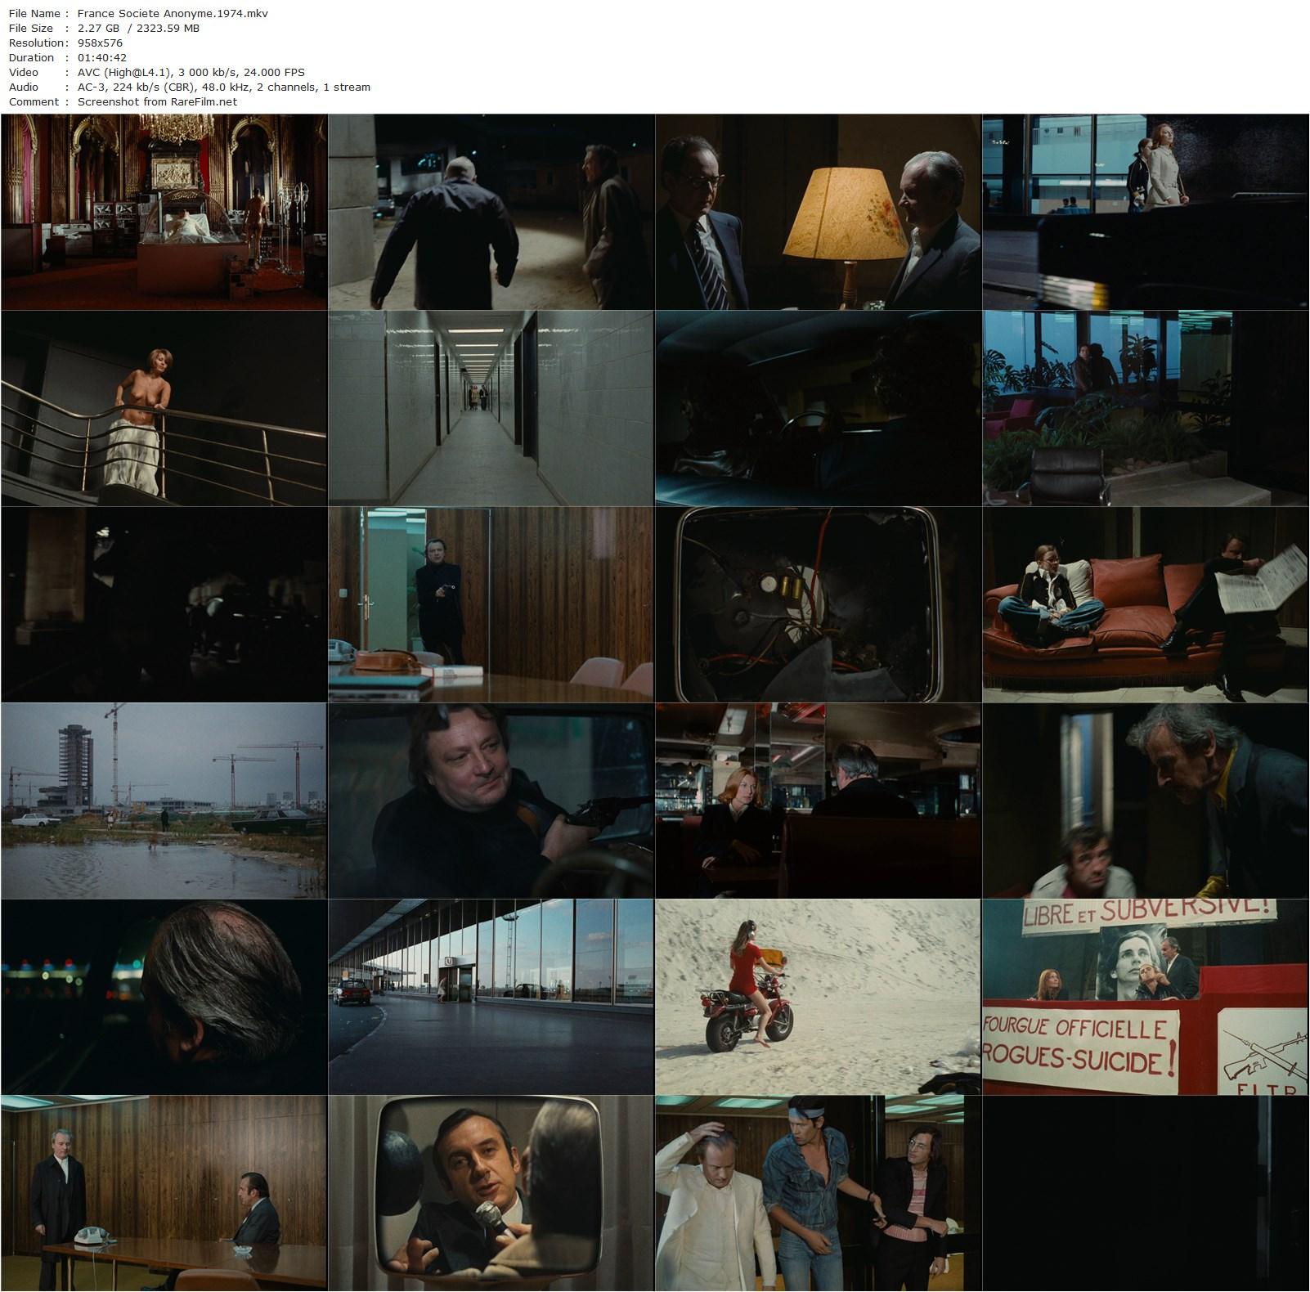This screenshot has width=1310, height=1292.
Task: Click the duration value 01:40:42
Action: pos(101,57)
